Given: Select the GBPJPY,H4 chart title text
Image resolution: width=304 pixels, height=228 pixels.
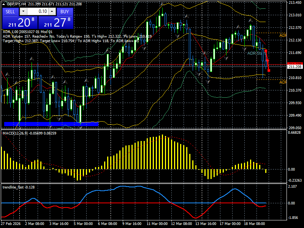Looking at the screenshot, I should (x=16, y=4).
